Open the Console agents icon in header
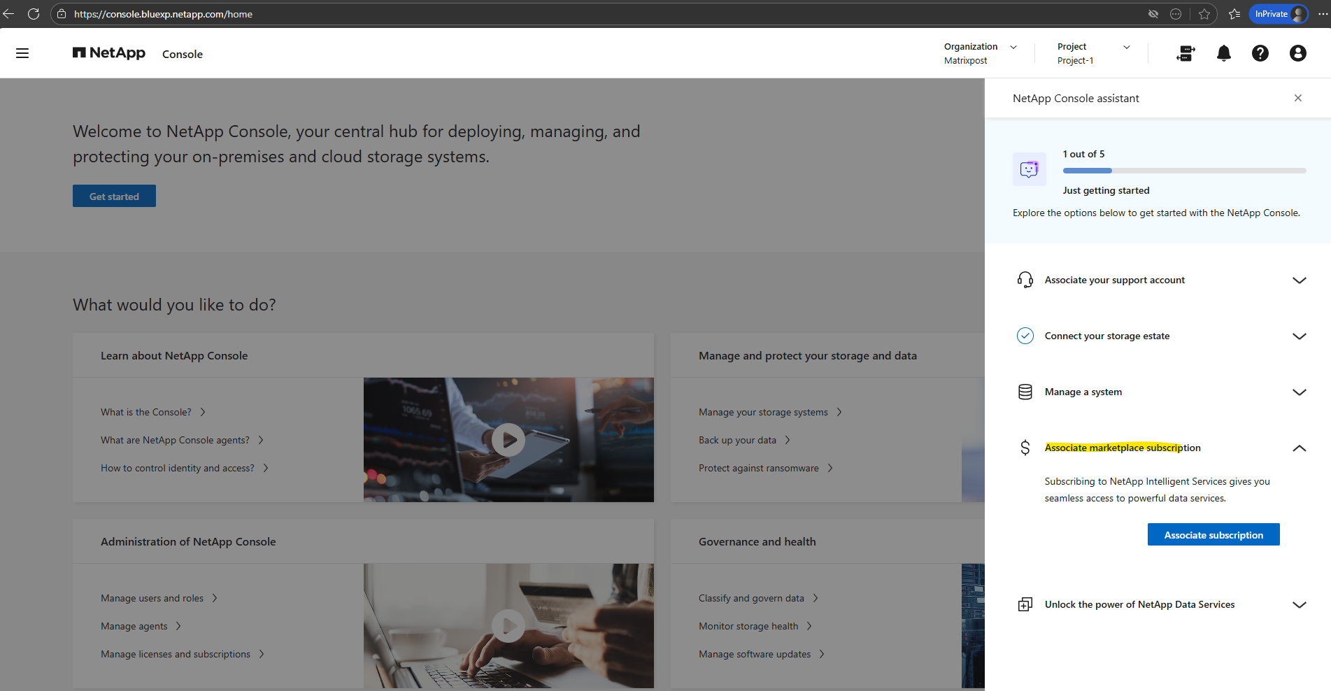The image size is (1331, 691). click(1186, 53)
